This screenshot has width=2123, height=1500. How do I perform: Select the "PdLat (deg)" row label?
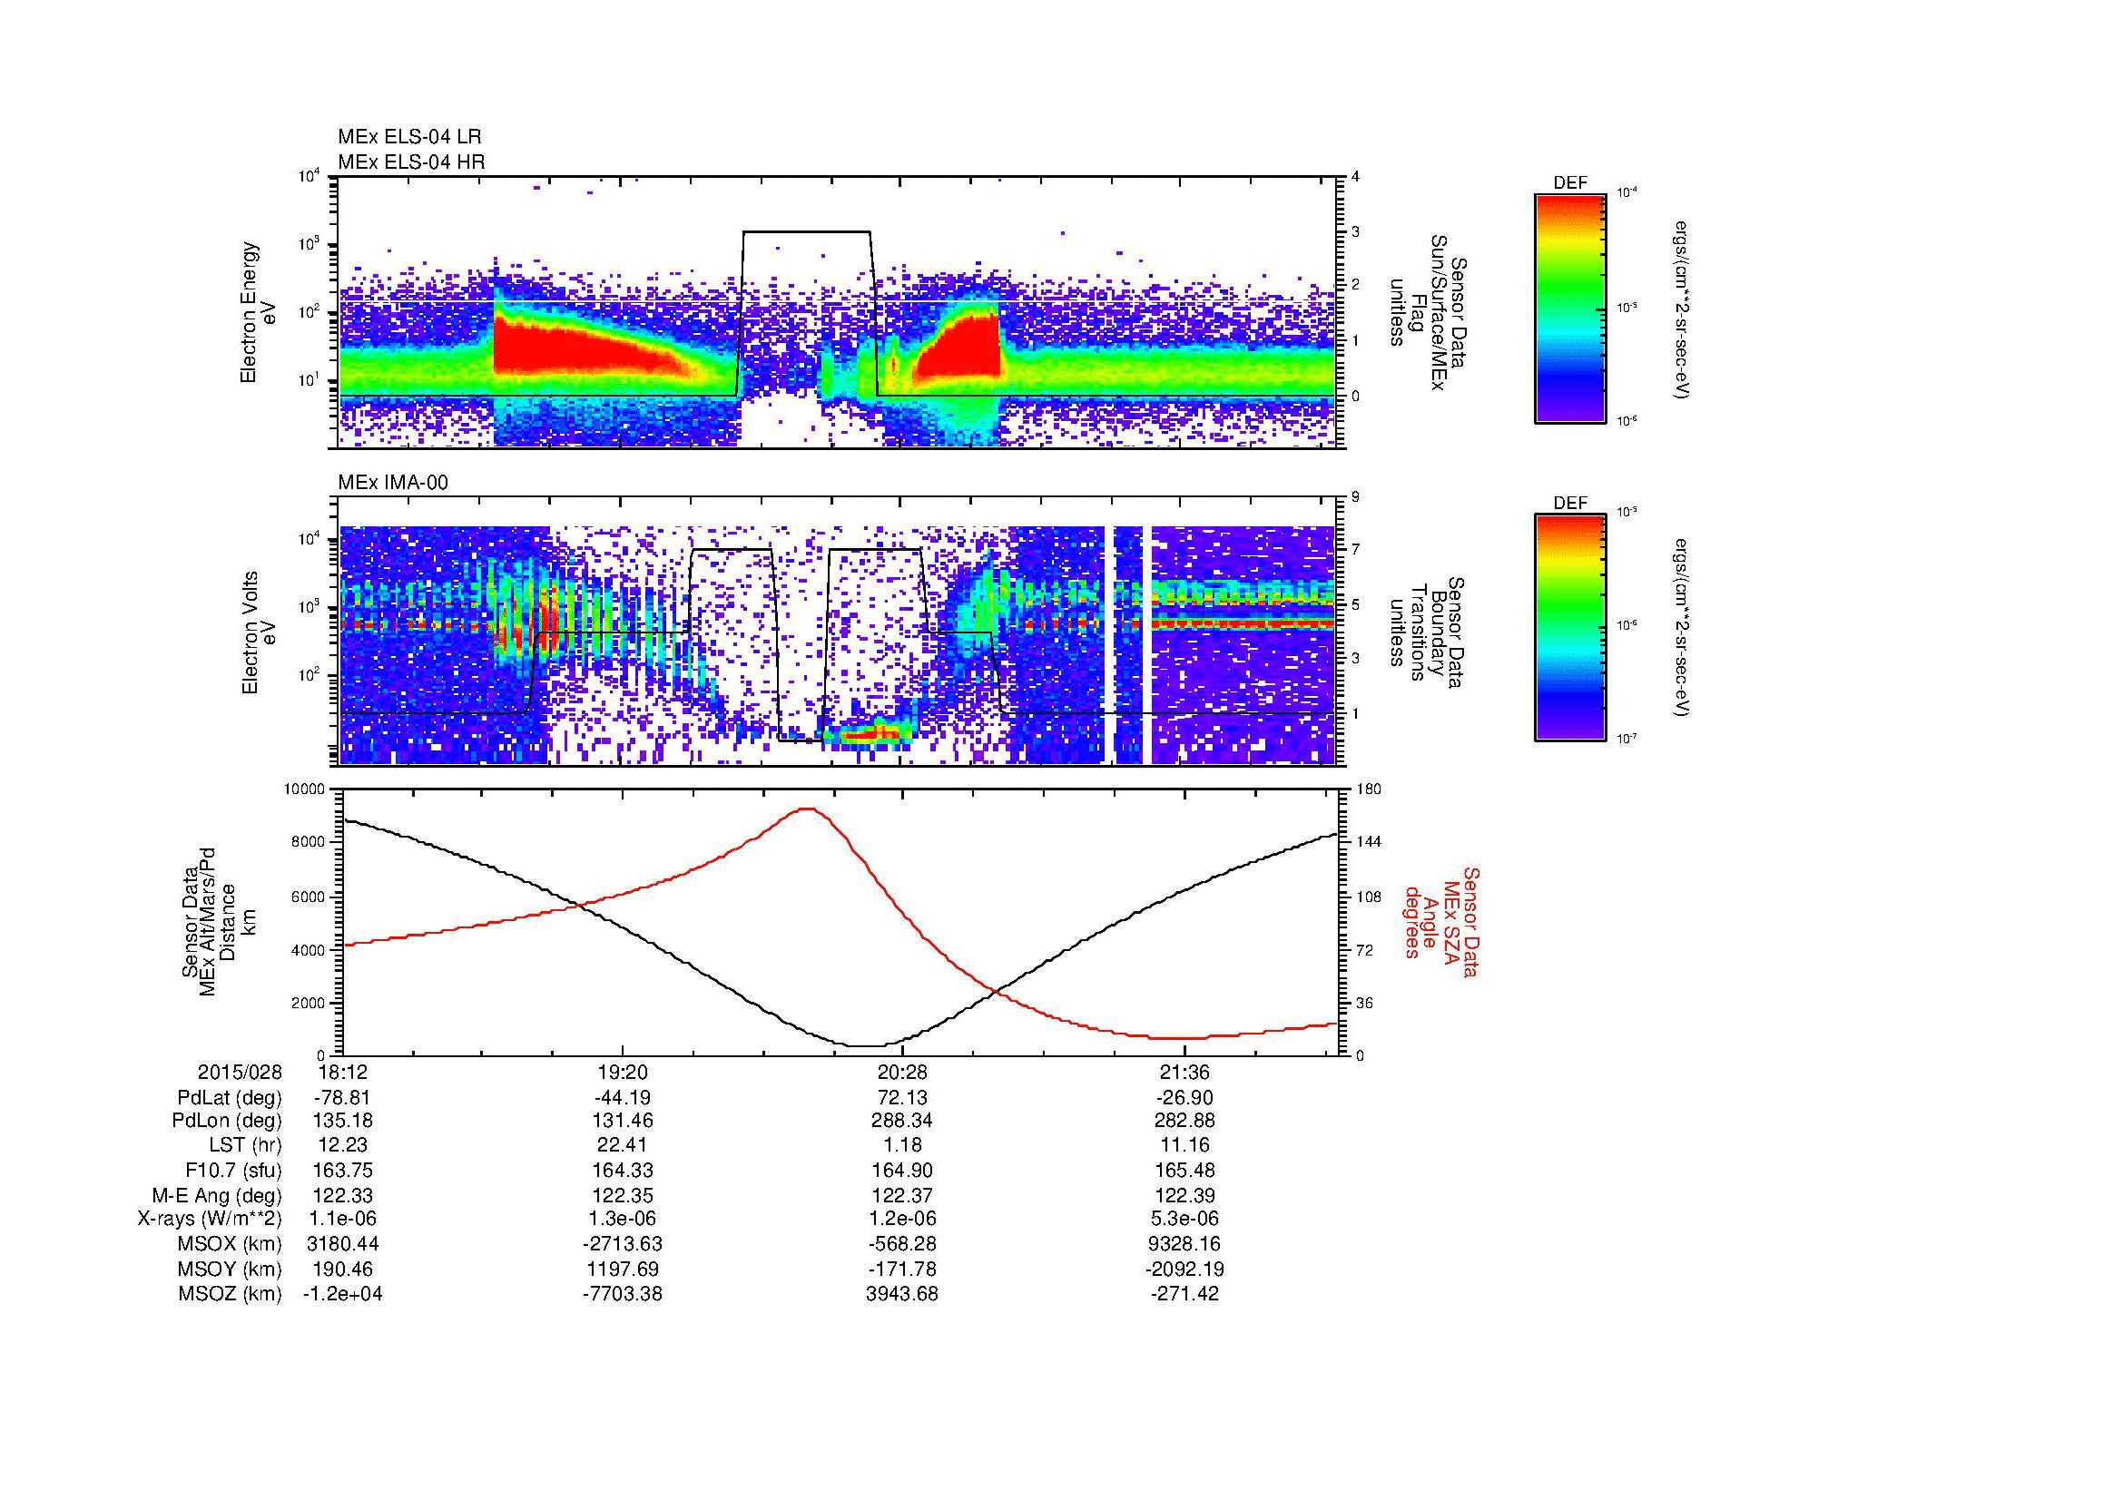tap(230, 1098)
